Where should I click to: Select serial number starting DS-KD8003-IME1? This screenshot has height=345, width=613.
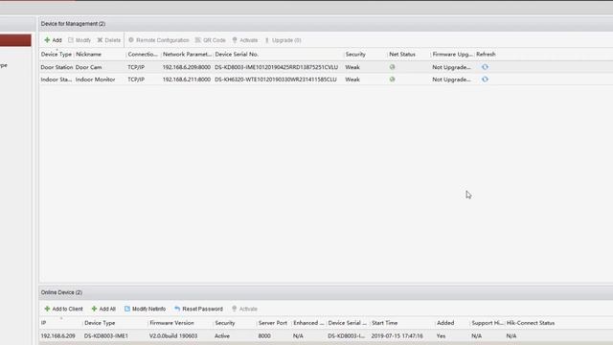(x=276, y=67)
